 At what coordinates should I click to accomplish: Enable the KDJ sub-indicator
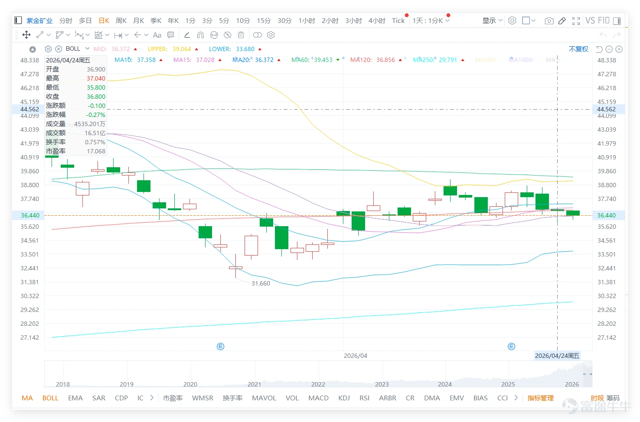(x=344, y=398)
